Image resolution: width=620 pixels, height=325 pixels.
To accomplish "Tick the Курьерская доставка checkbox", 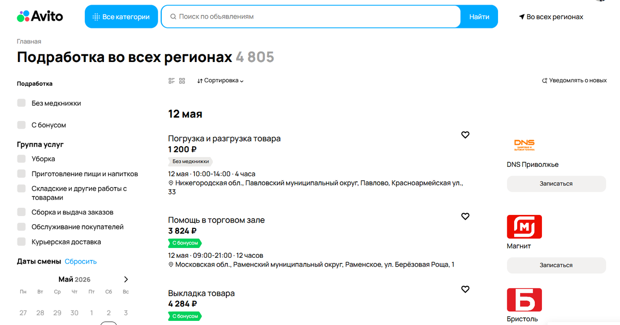I will pos(21,242).
